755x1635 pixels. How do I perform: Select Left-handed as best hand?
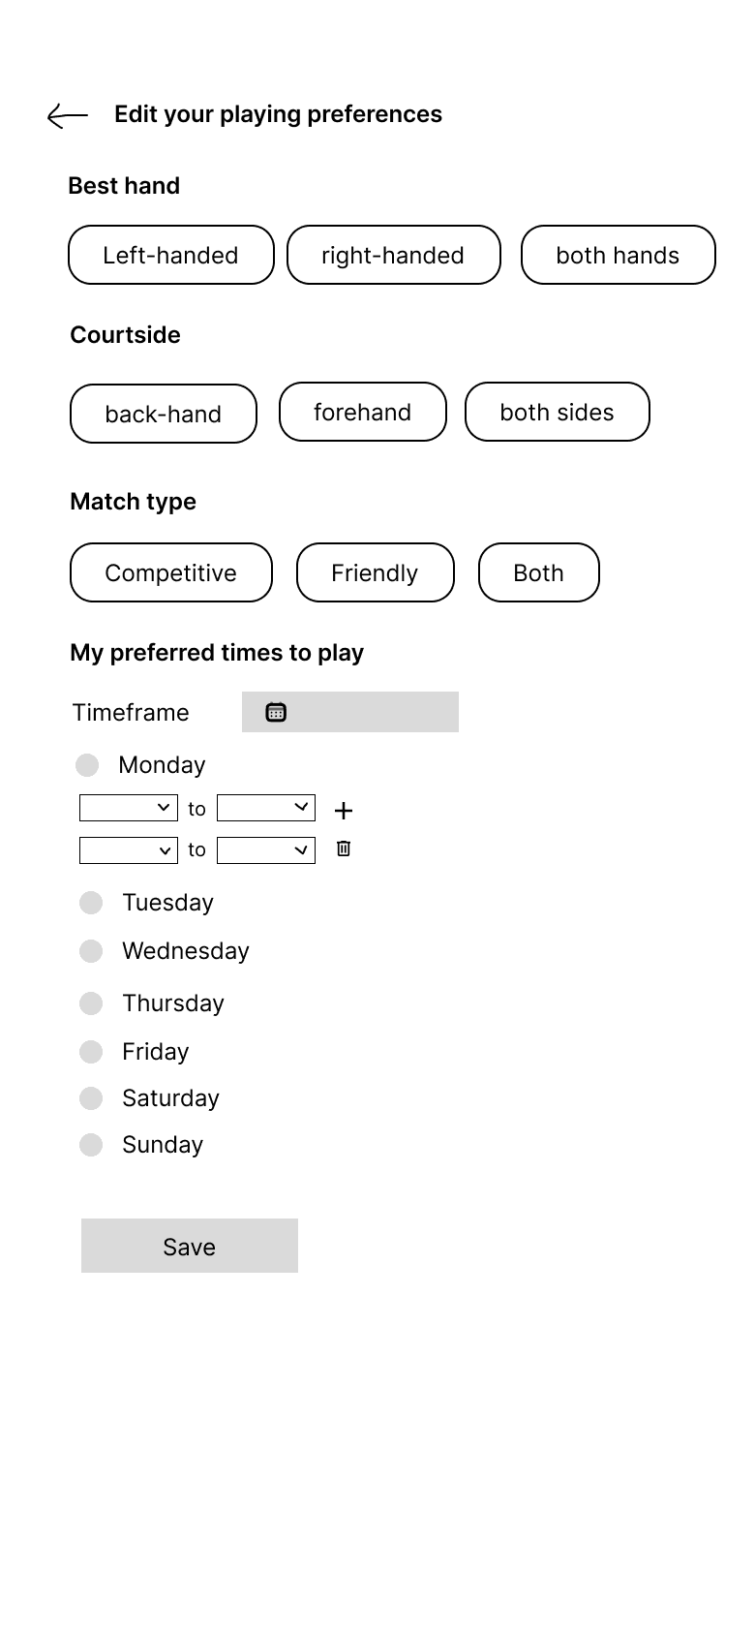pyautogui.click(x=171, y=255)
